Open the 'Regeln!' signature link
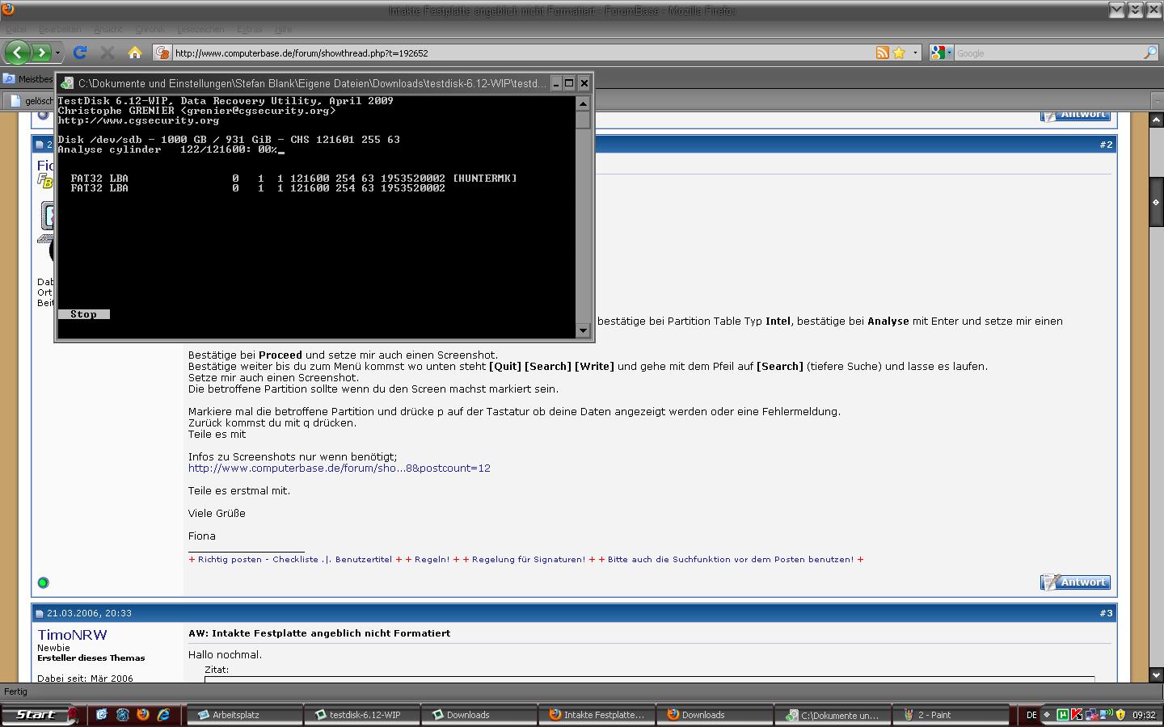 432,559
